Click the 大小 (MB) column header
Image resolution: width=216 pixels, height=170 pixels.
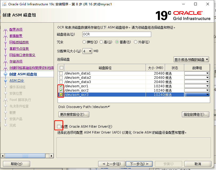[155, 68]
